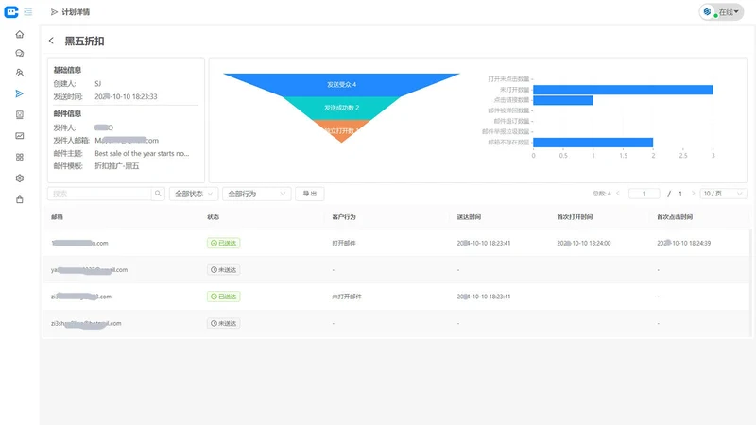Go back using arrow beside 黑五折扣
The width and height of the screenshot is (756, 425).
52,41
